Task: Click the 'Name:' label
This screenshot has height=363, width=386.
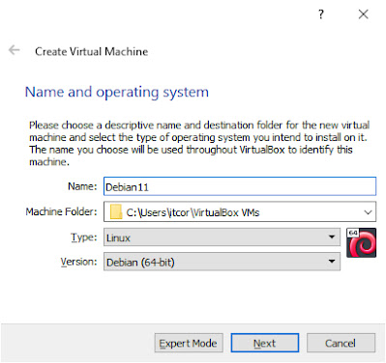Action: (x=82, y=186)
